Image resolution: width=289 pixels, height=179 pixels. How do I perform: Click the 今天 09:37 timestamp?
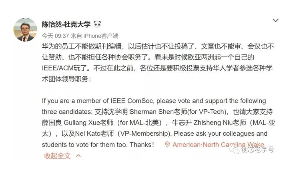[56, 36]
